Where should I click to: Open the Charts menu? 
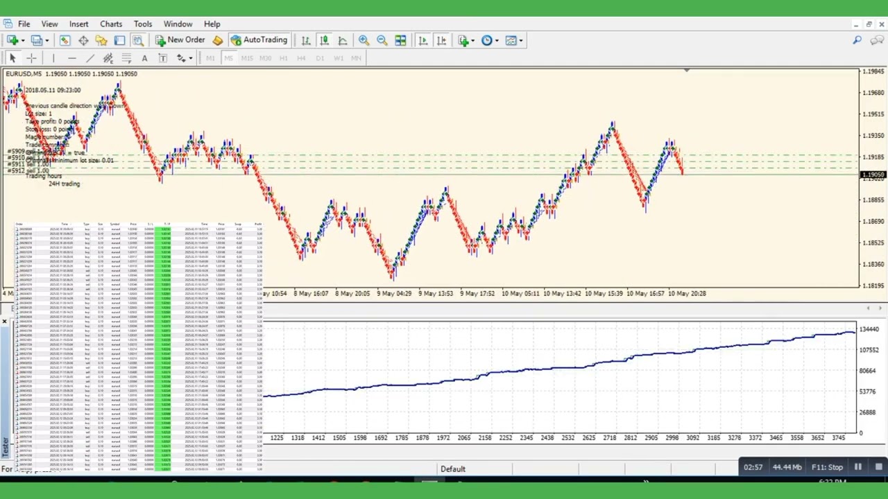[111, 24]
